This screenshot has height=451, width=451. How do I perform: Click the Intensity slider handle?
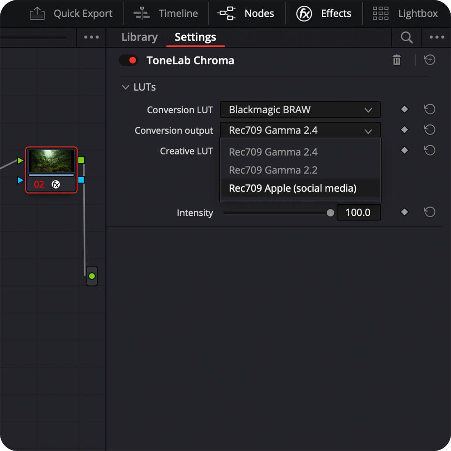330,213
